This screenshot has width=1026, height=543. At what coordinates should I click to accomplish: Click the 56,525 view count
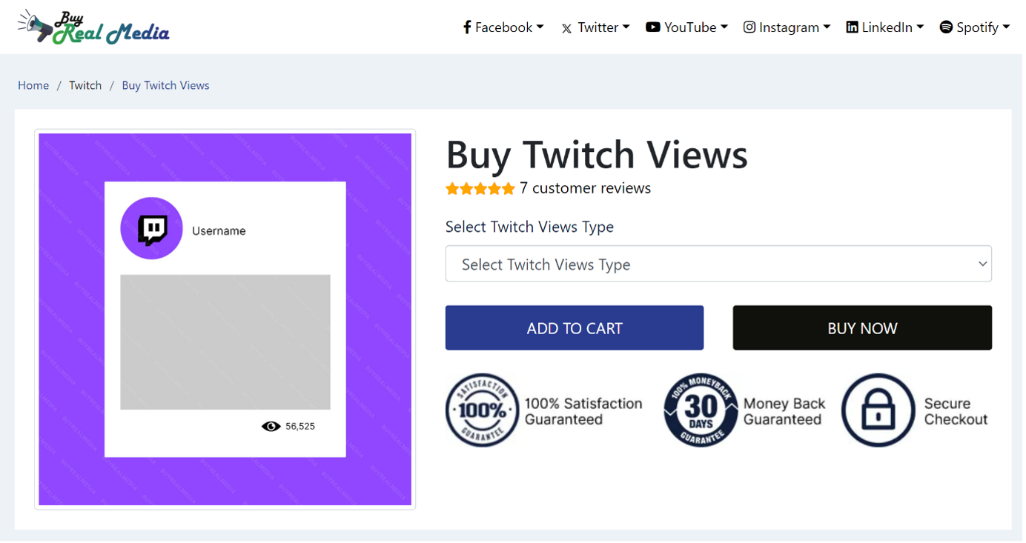[300, 426]
